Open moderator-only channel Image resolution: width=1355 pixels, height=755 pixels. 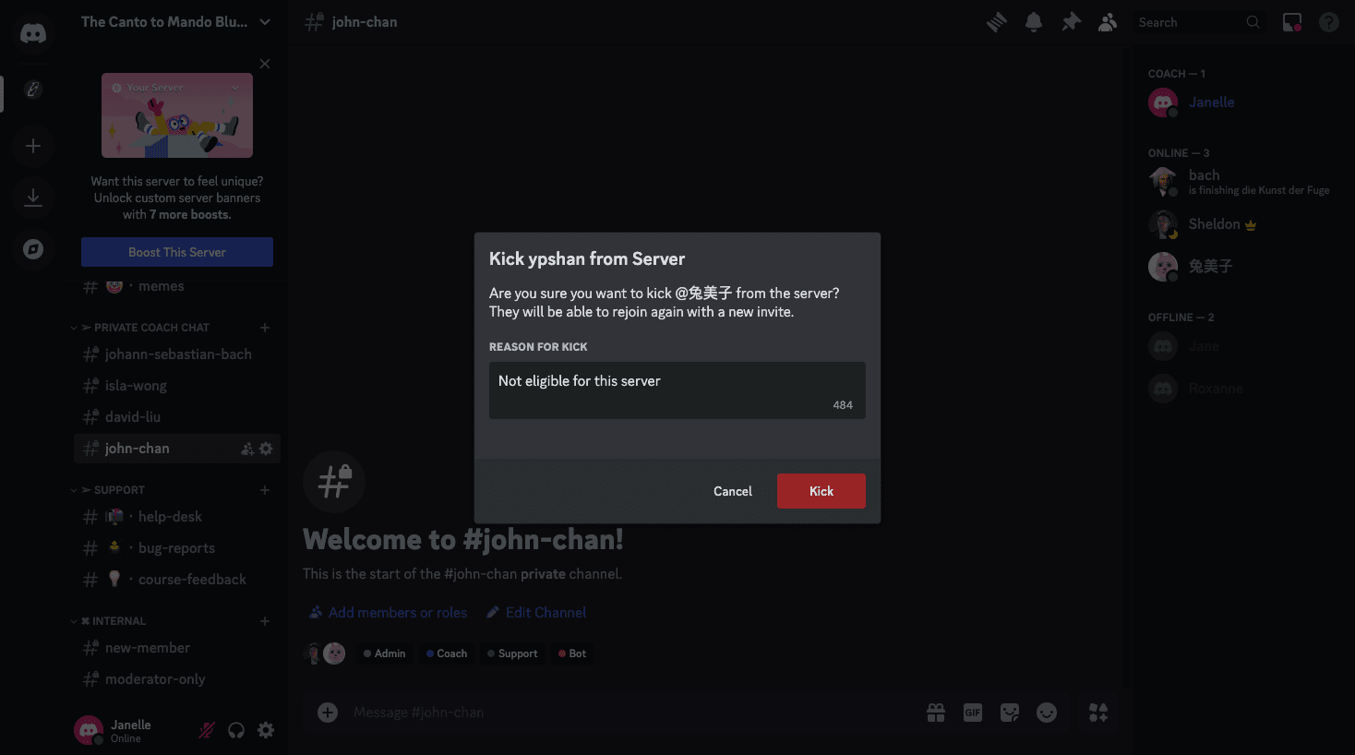pyautogui.click(x=176, y=679)
